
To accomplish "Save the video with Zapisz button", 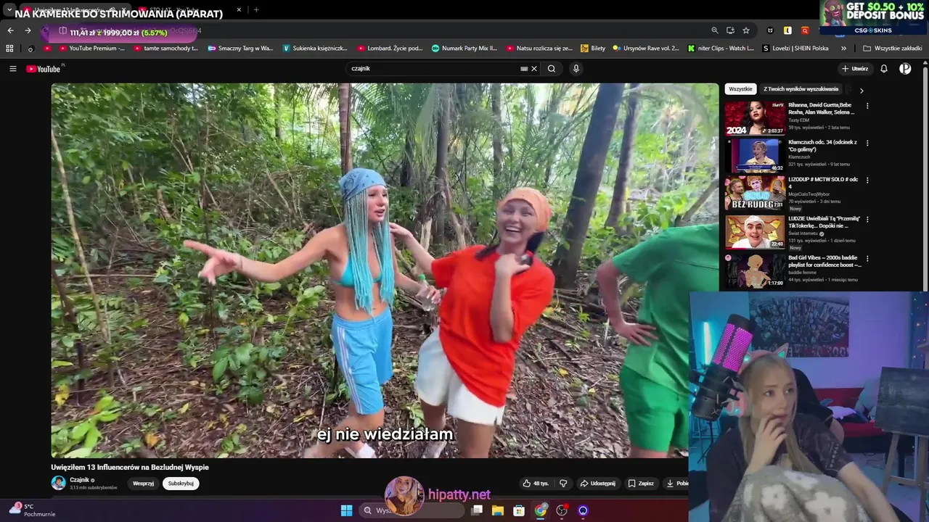I will pos(641,484).
